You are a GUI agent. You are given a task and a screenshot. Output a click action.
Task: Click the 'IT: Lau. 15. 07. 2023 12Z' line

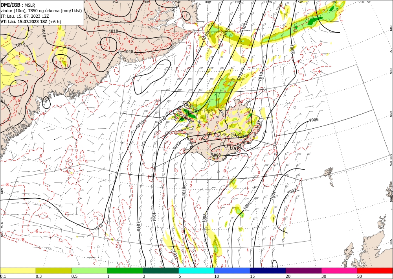[24, 16]
